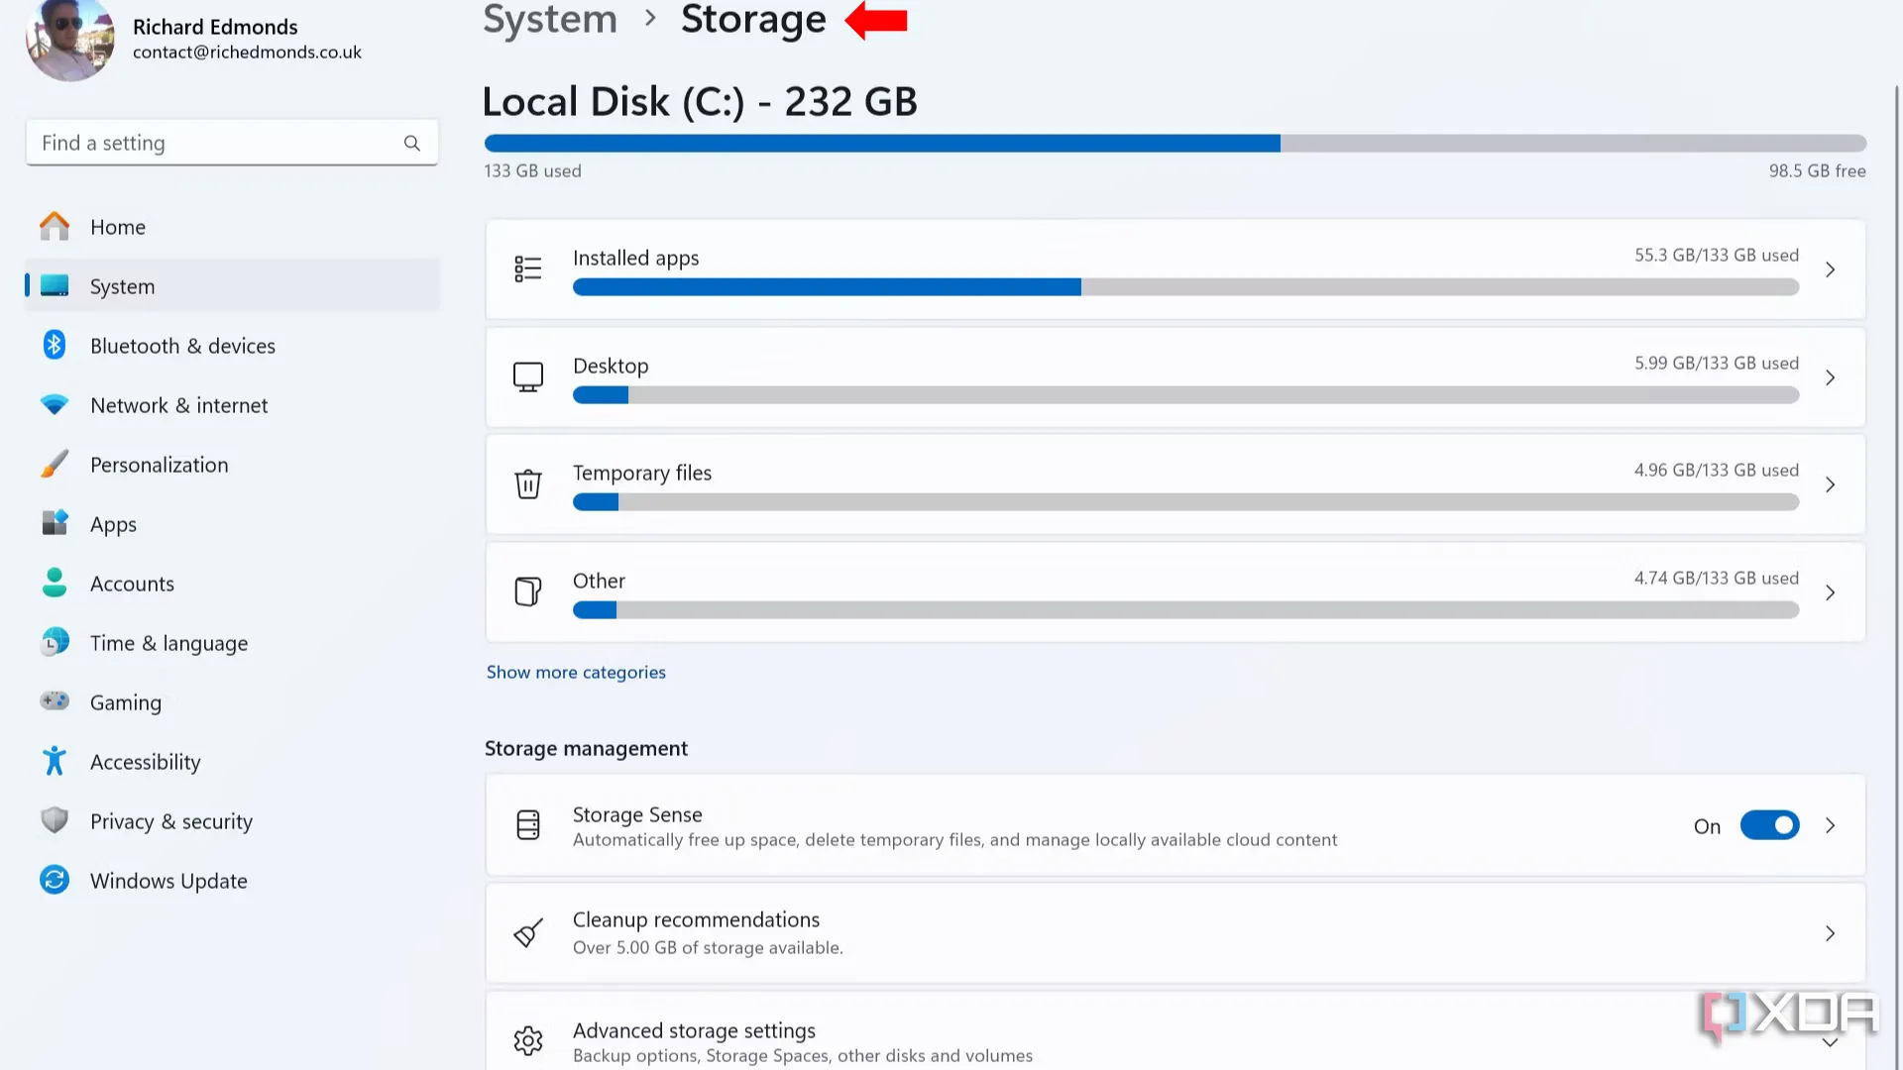Open Desktop storage details via chevron
The image size is (1903, 1070).
tap(1830, 377)
